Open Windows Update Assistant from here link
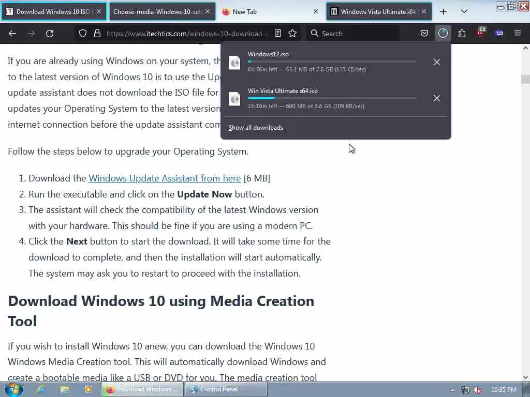Viewport: 530px width, 397px height. pos(165,178)
